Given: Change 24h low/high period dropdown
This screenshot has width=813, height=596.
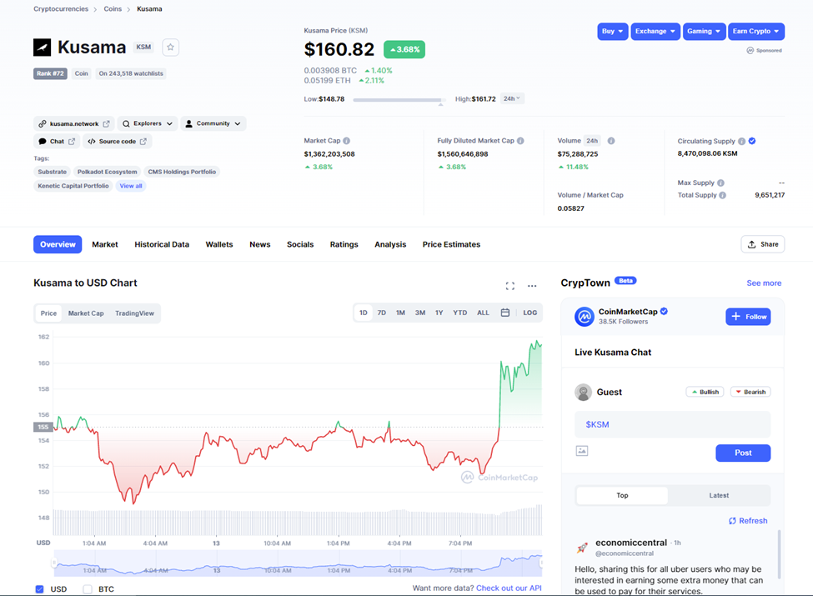Looking at the screenshot, I should 512,98.
